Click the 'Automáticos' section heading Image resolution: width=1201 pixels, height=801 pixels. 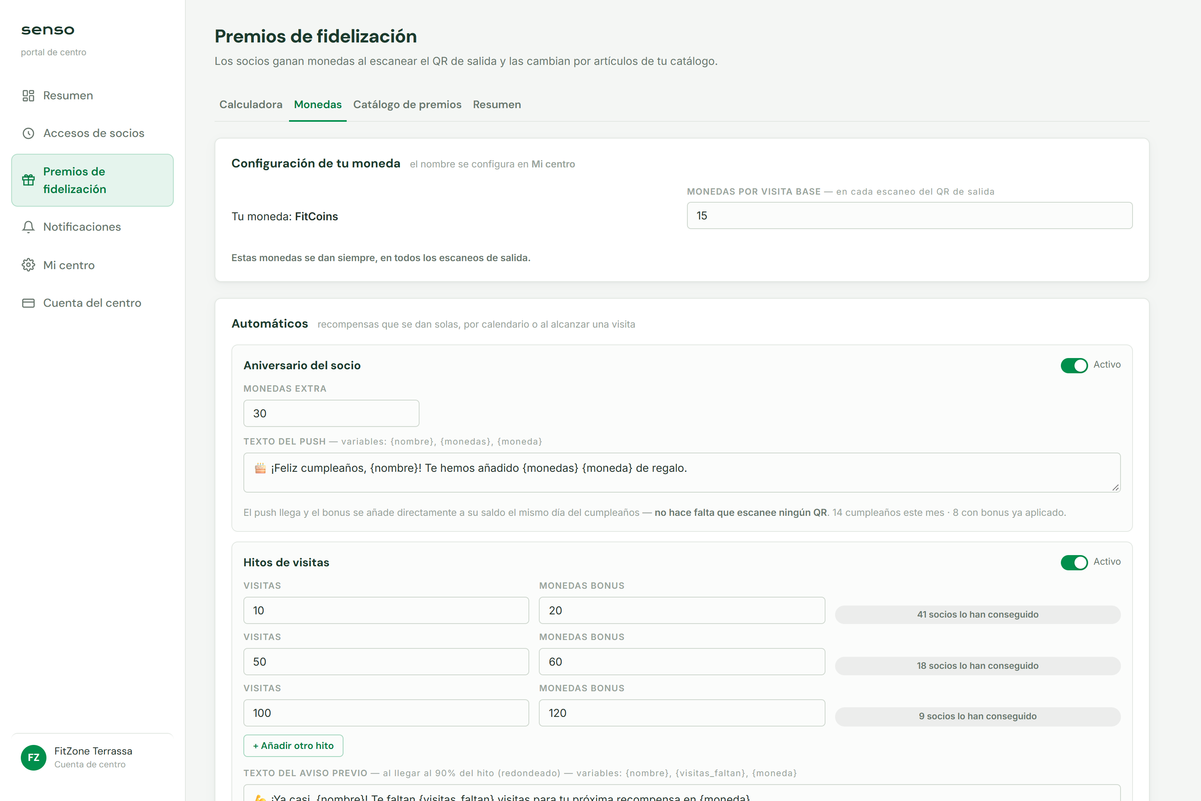click(x=269, y=324)
